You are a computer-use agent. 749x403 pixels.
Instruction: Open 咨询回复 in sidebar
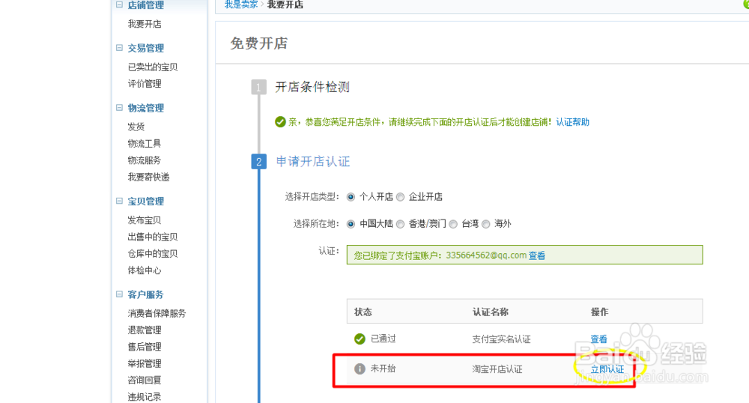coord(145,380)
